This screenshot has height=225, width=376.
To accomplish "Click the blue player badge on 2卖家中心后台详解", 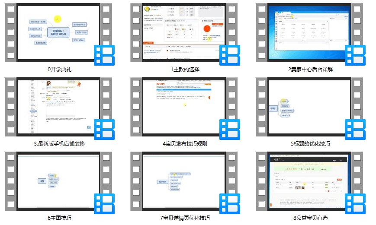I will (355, 55).
